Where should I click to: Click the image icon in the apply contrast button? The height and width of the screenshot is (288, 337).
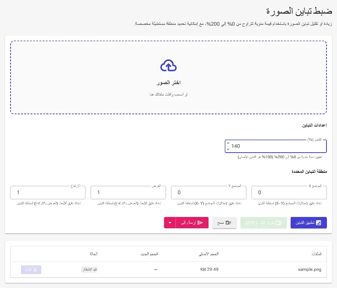(x=318, y=222)
